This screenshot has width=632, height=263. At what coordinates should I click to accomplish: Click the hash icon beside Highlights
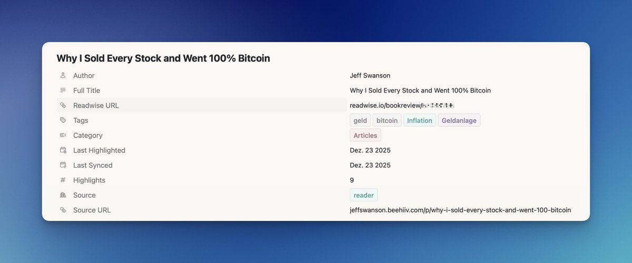coord(63,180)
